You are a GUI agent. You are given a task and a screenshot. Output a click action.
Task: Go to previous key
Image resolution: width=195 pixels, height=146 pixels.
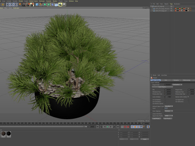coord(102,127)
